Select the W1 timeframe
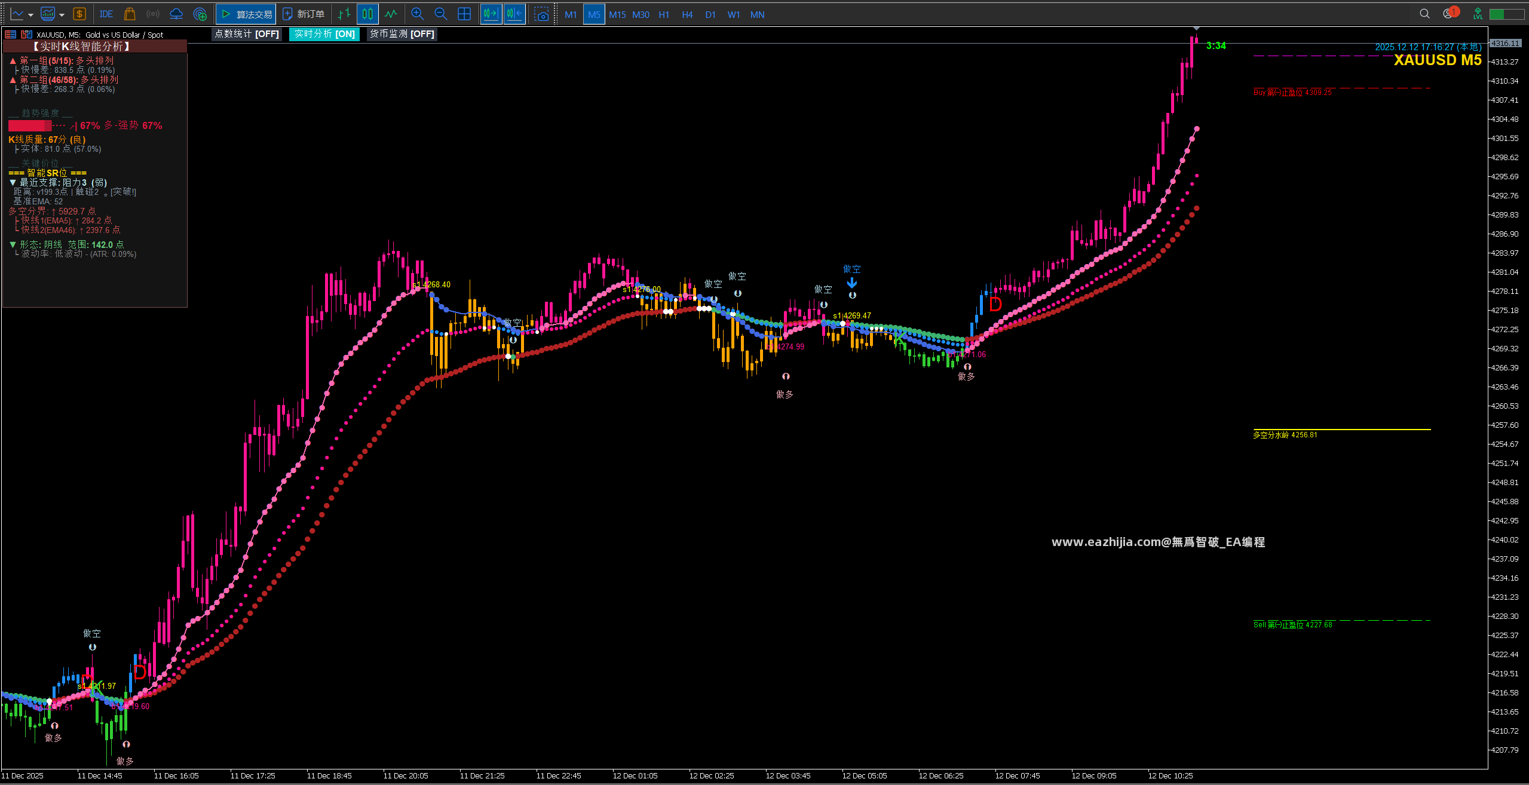 coord(734,14)
